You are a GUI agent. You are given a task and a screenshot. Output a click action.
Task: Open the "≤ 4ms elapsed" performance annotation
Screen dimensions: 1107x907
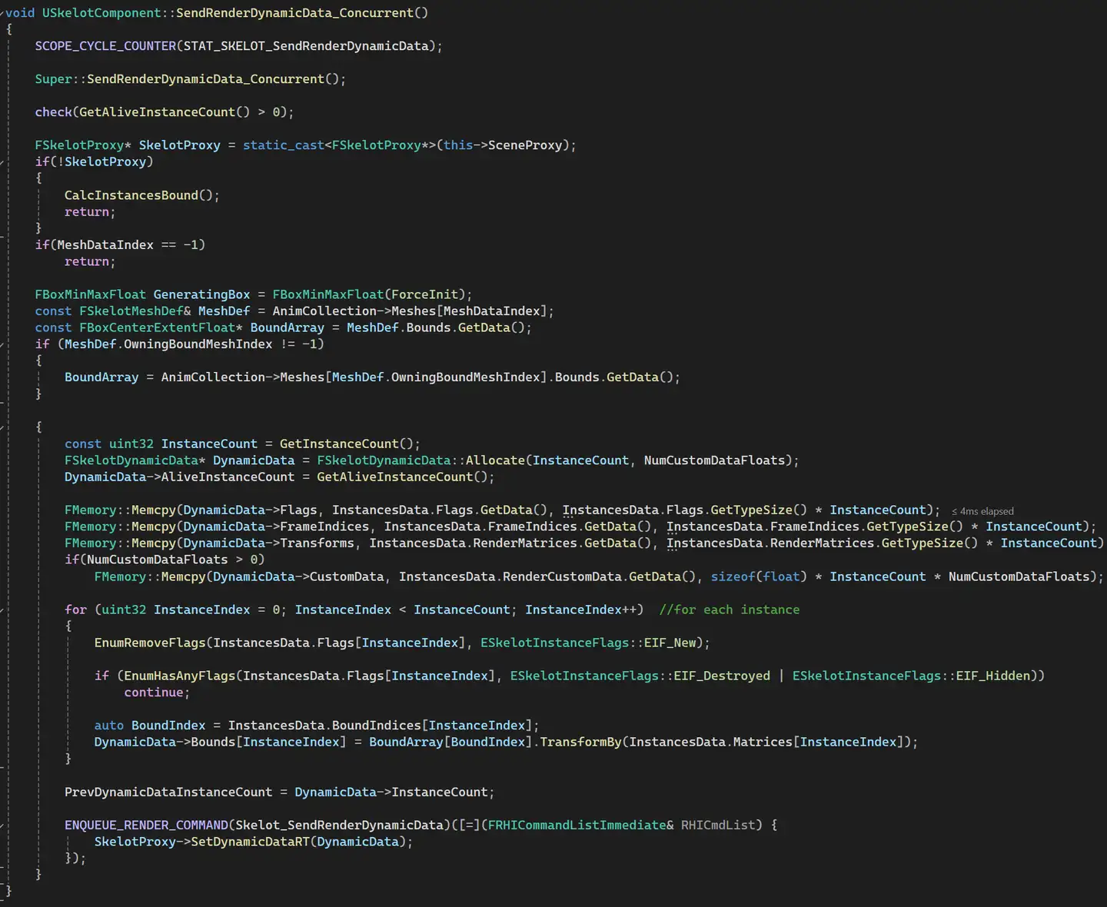(x=982, y=510)
